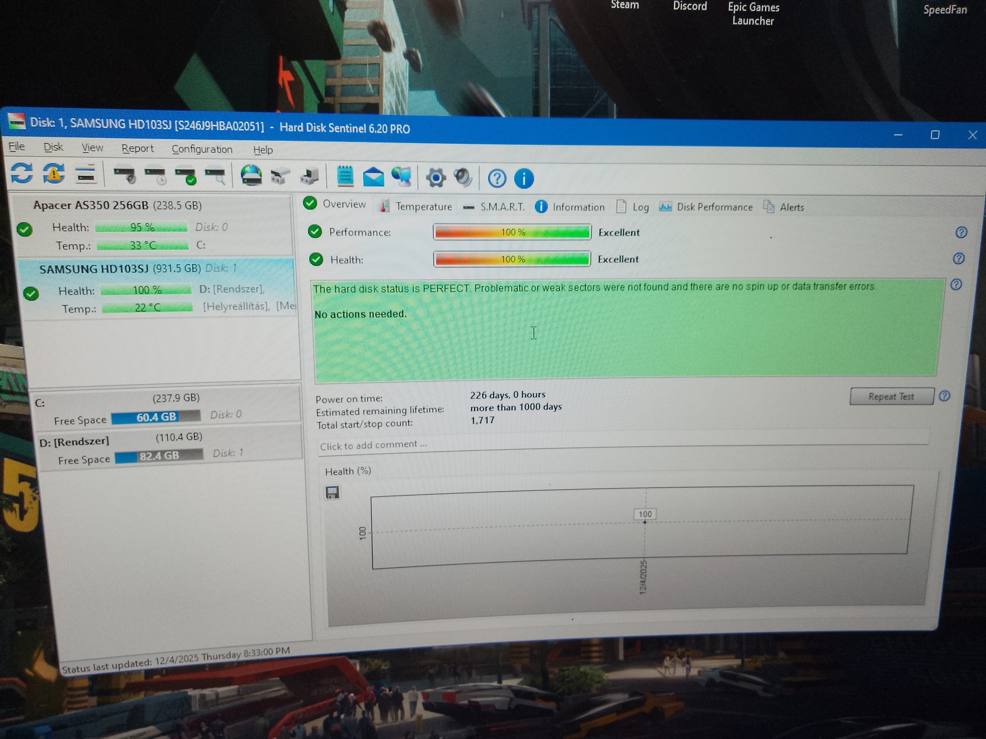Open the Help menu

[263, 150]
